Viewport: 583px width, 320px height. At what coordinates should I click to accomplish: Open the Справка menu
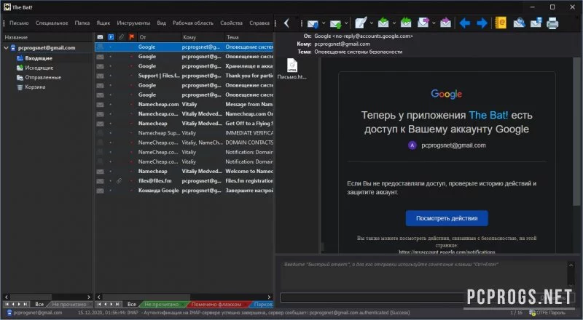coord(259,23)
